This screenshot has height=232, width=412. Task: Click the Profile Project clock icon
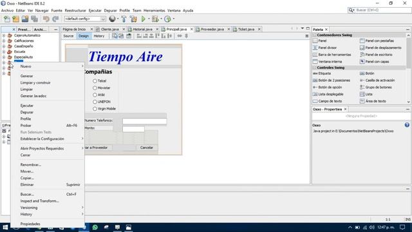[x=167, y=19]
